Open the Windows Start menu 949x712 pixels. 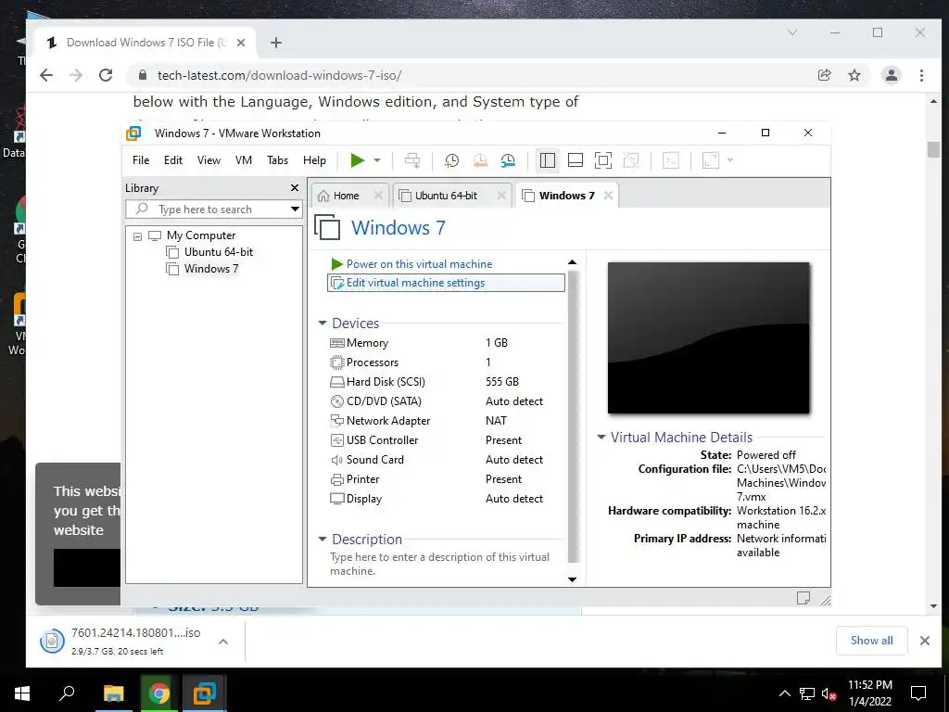pos(22,693)
